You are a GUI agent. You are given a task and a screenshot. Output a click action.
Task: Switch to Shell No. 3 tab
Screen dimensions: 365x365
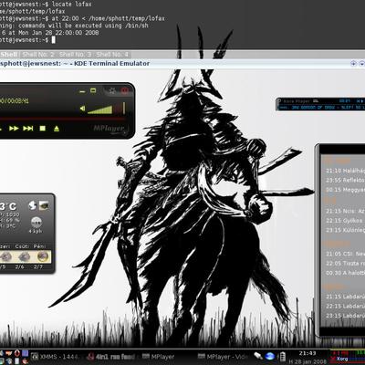pyautogui.click(x=75, y=55)
